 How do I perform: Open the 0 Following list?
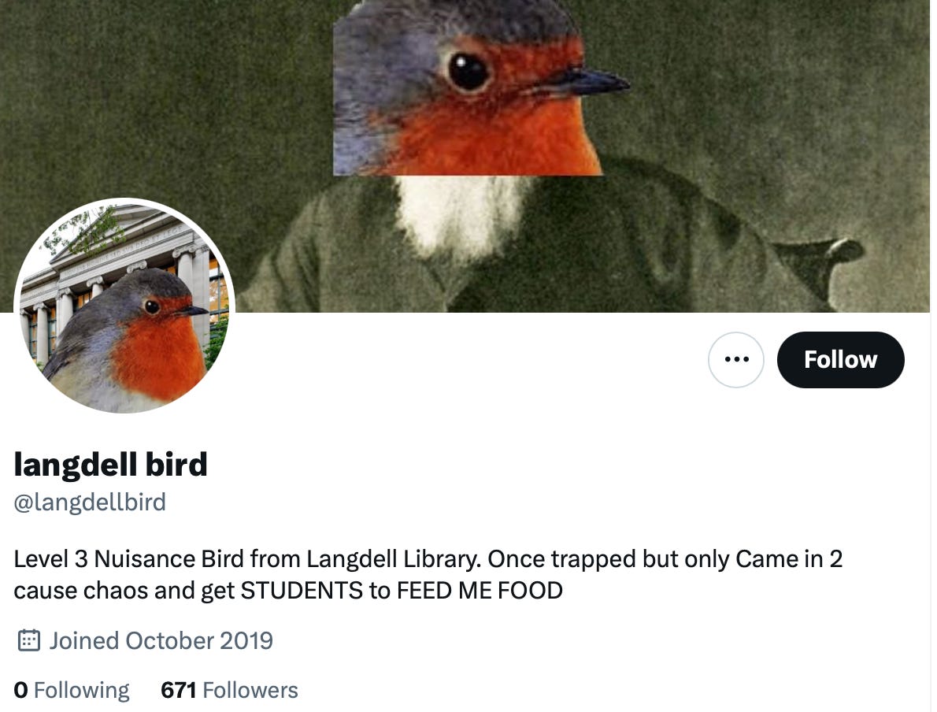[71, 690]
